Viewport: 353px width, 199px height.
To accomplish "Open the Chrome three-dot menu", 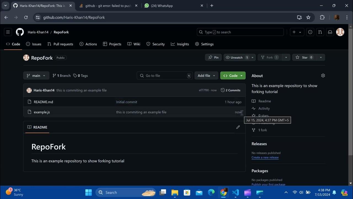I will (347, 17).
